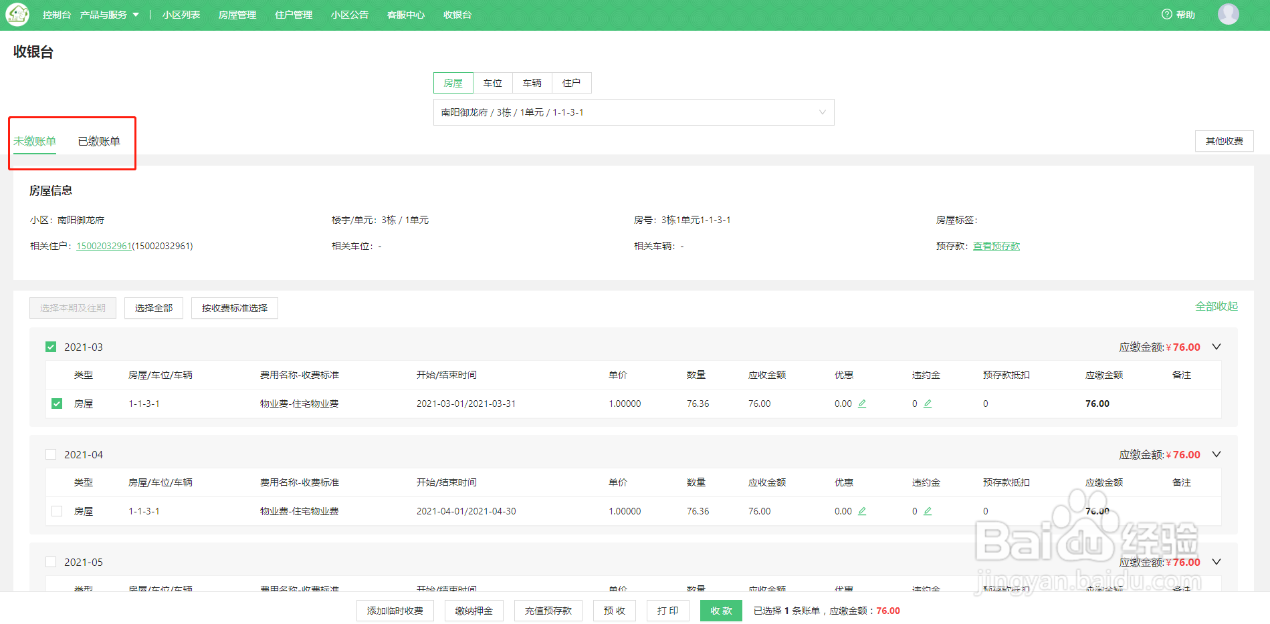Edit the 违约金 value for 2021-03 bill
The height and width of the screenshot is (624, 1270).
click(x=928, y=404)
